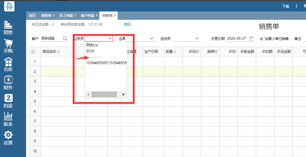
Task: Switch to the 首页 tab
Action: click(x=32, y=16)
